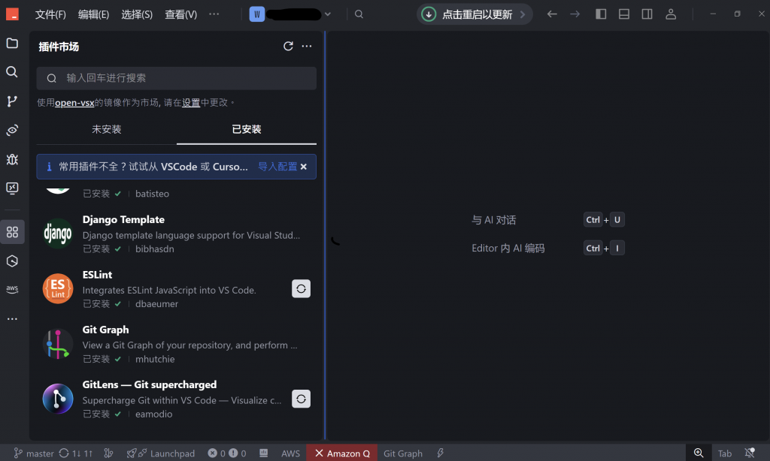
Task: Click the GitLens graph status bar icon
Action: [108, 453]
